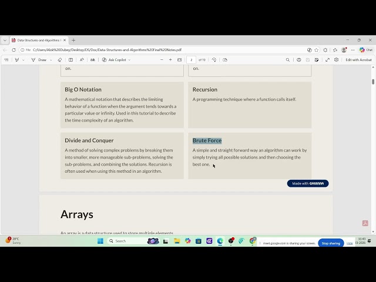Close the Data-Structures-and-Algorithms tab

click(x=65, y=41)
